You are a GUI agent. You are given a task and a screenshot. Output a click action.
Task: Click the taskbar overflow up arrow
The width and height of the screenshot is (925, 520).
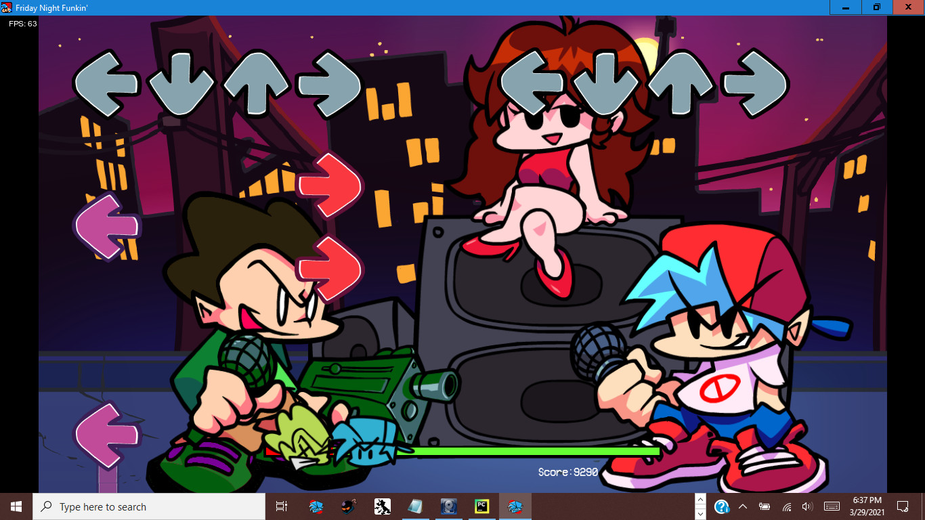pos(701,500)
